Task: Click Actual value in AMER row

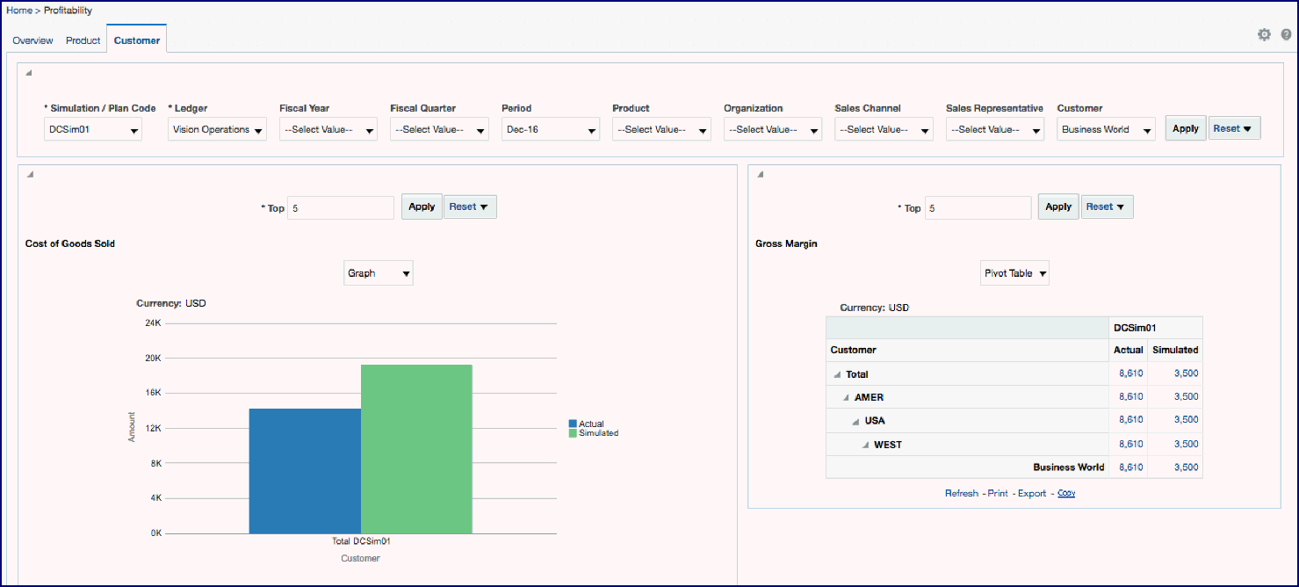Action: point(1131,397)
